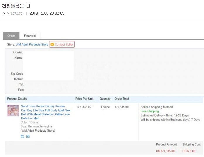
Task: Switch to the Financial tab
Action: [x=30, y=36]
